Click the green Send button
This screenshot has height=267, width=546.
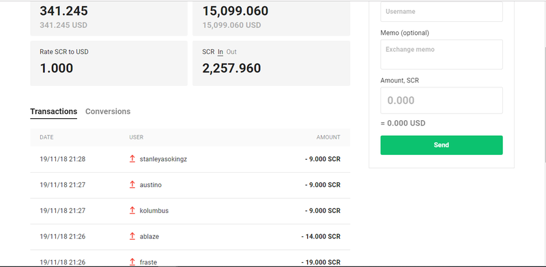pos(441,145)
